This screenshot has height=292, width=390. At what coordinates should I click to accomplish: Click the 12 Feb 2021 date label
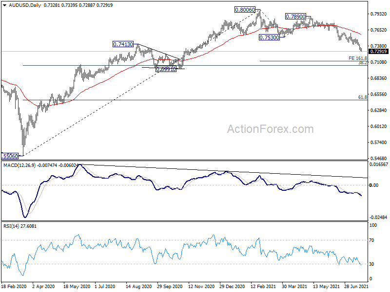click(263, 287)
